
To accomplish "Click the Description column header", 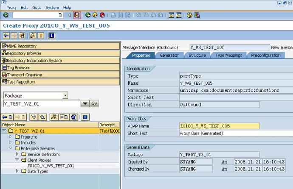I will click(109, 125).
